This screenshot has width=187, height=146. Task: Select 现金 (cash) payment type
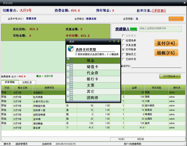[x=90, y=61]
